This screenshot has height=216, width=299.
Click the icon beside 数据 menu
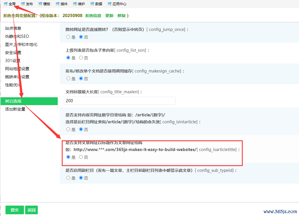pyautogui.click(x=92, y=4)
